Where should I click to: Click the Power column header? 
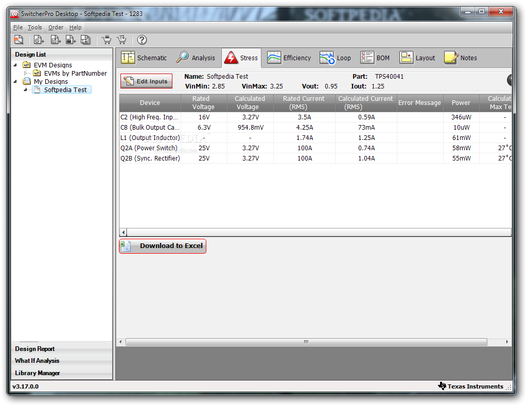(x=461, y=103)
